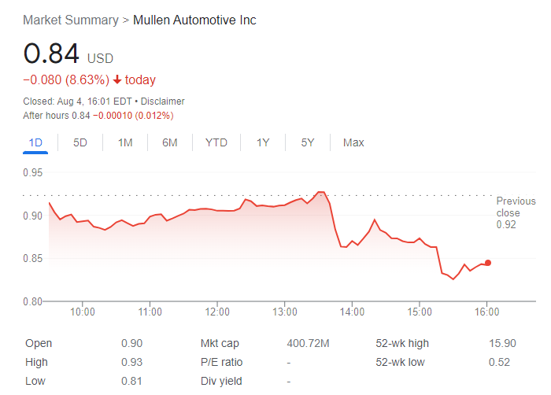
Task: Click the Previous close 0.92 label
Action: (x=515, y=212)
